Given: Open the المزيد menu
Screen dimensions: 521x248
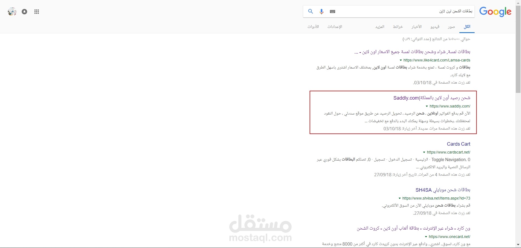Looking at the screenshot, I should click(x=380, y=27).
